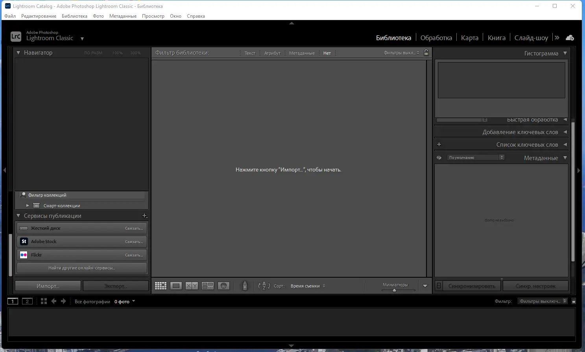Click the Найти другие онлайн-сервисы... button

point(82,268)
